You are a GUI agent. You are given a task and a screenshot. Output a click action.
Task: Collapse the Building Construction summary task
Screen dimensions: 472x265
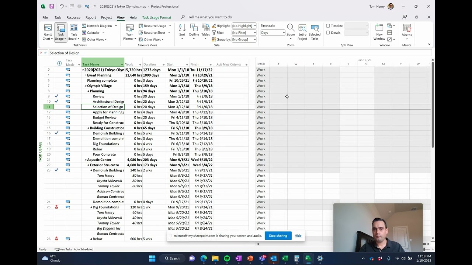click(x=88, y=128)
